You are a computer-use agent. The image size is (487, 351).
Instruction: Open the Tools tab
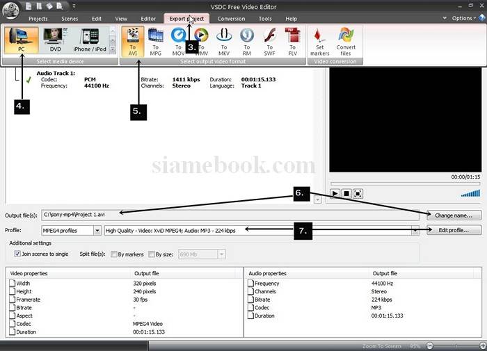point(265,19)
